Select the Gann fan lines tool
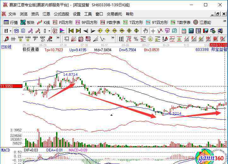This screenshot has height=164, width=228. click(x=74, y=39)
